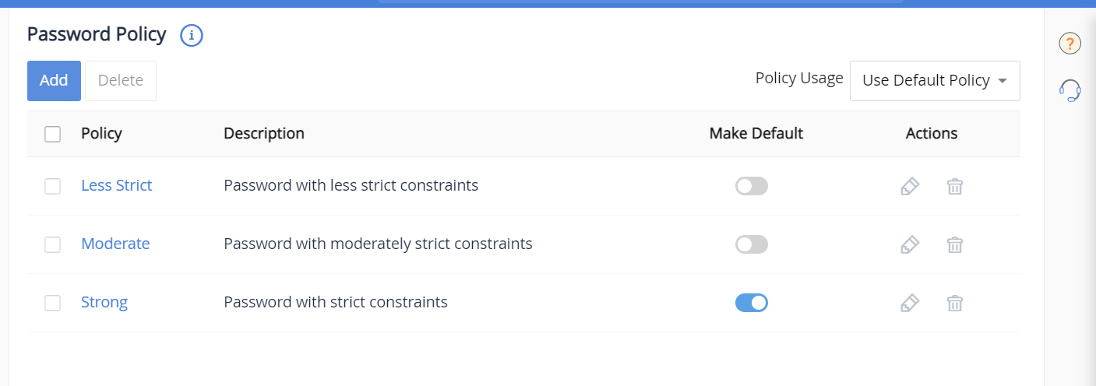Click trash icon in Strong row

click(x=954, y=303)
